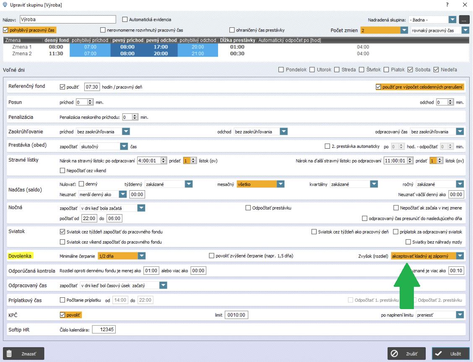Enable Automatická evidencia checkbox
473x362 pixels.
125,19
